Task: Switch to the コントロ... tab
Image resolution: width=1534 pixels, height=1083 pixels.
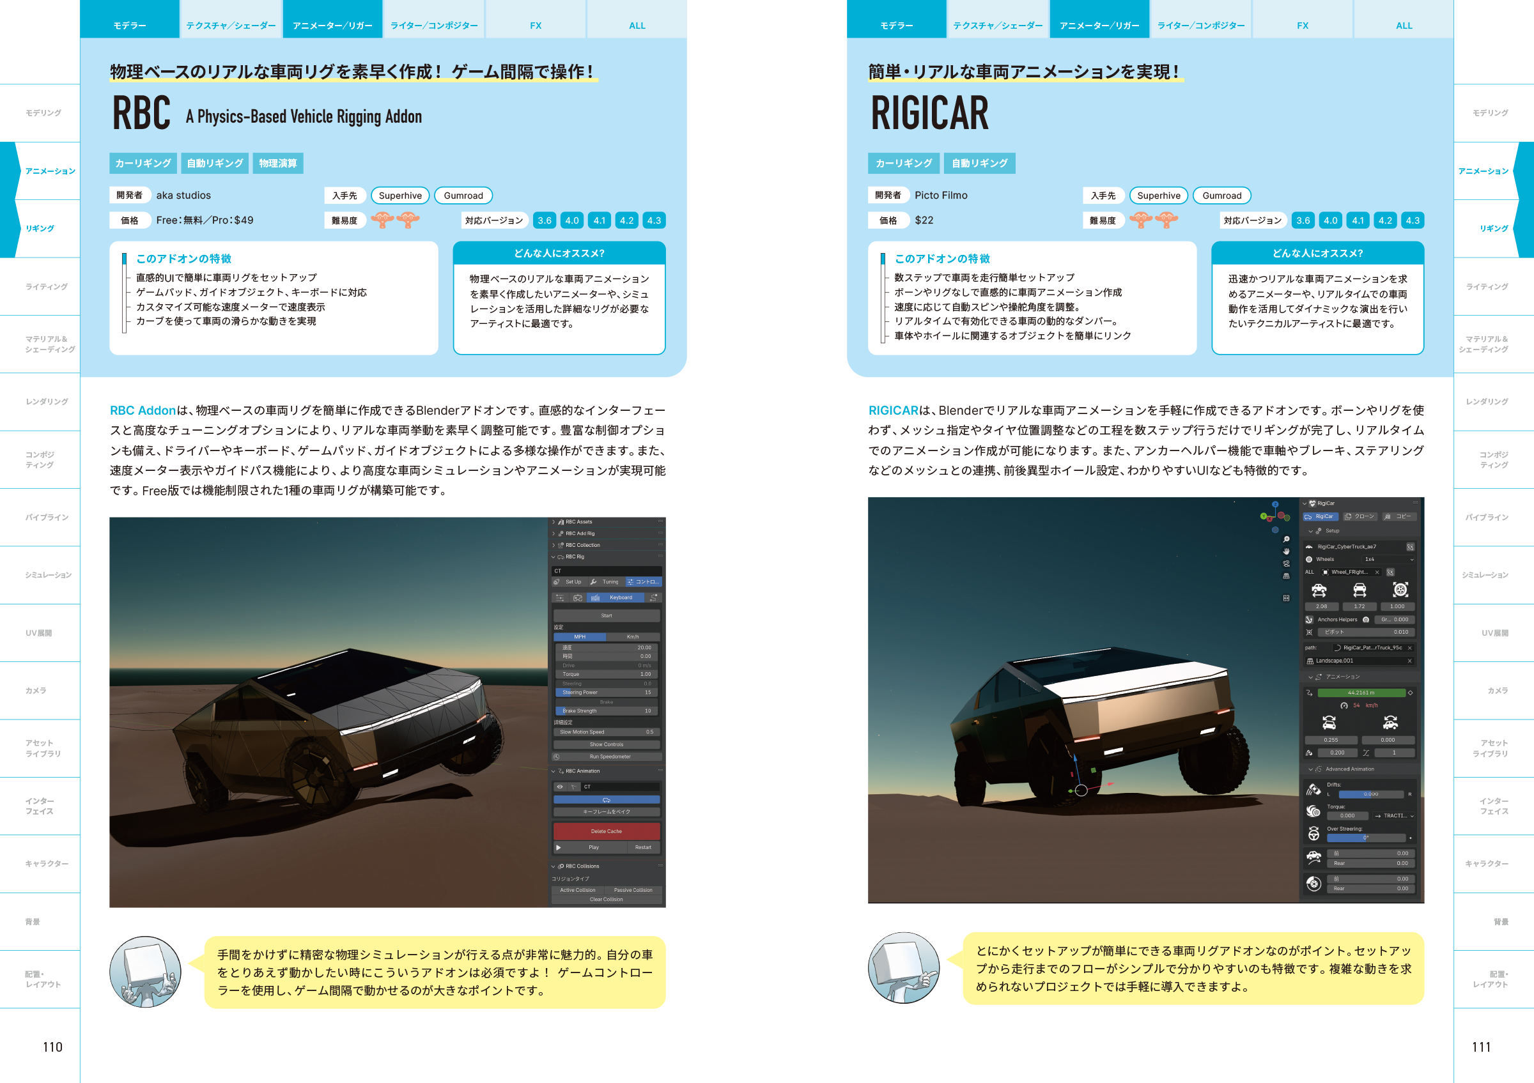Action: click(x=643, y=582)
